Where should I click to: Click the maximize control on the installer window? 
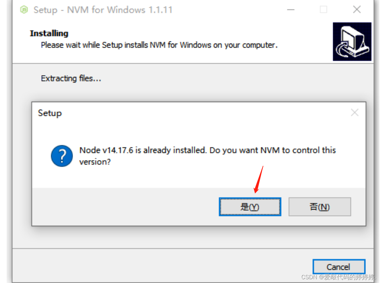pos(323,9)
